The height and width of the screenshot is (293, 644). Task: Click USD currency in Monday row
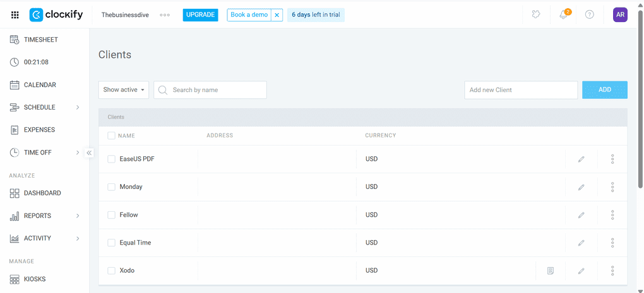[x=372, y=187]
